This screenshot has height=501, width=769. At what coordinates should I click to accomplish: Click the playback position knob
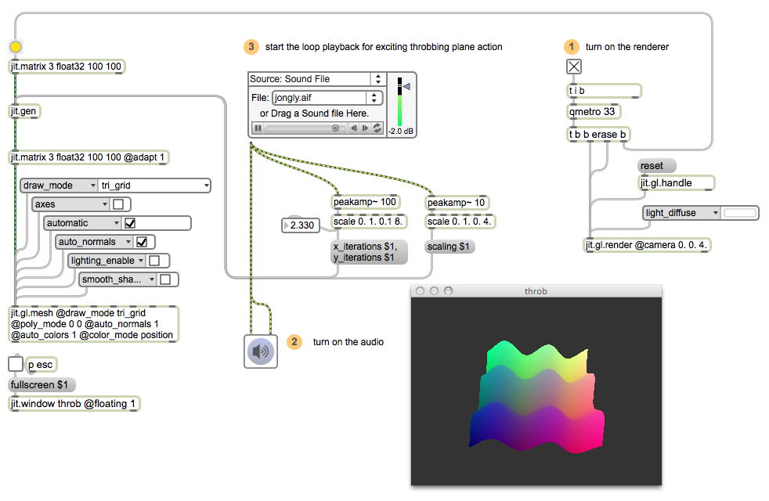[335, 128]
